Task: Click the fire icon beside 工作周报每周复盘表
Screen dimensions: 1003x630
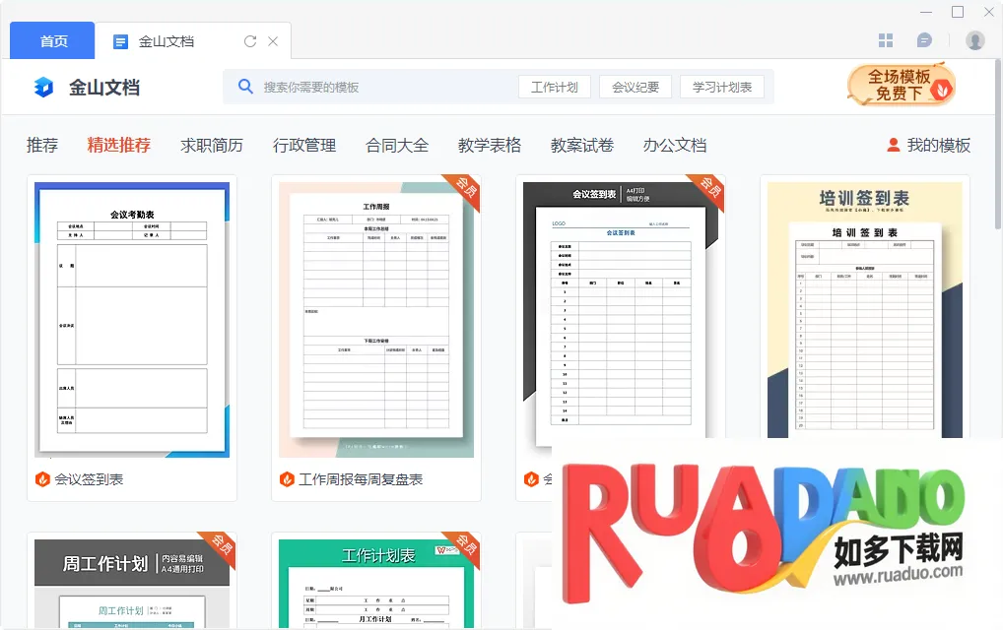Action: point(287,479)
